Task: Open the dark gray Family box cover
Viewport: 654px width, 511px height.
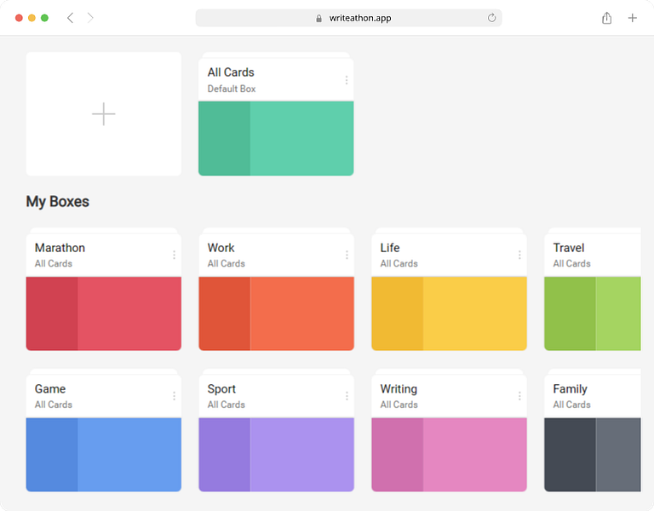Action: click(x=593, y=454)
